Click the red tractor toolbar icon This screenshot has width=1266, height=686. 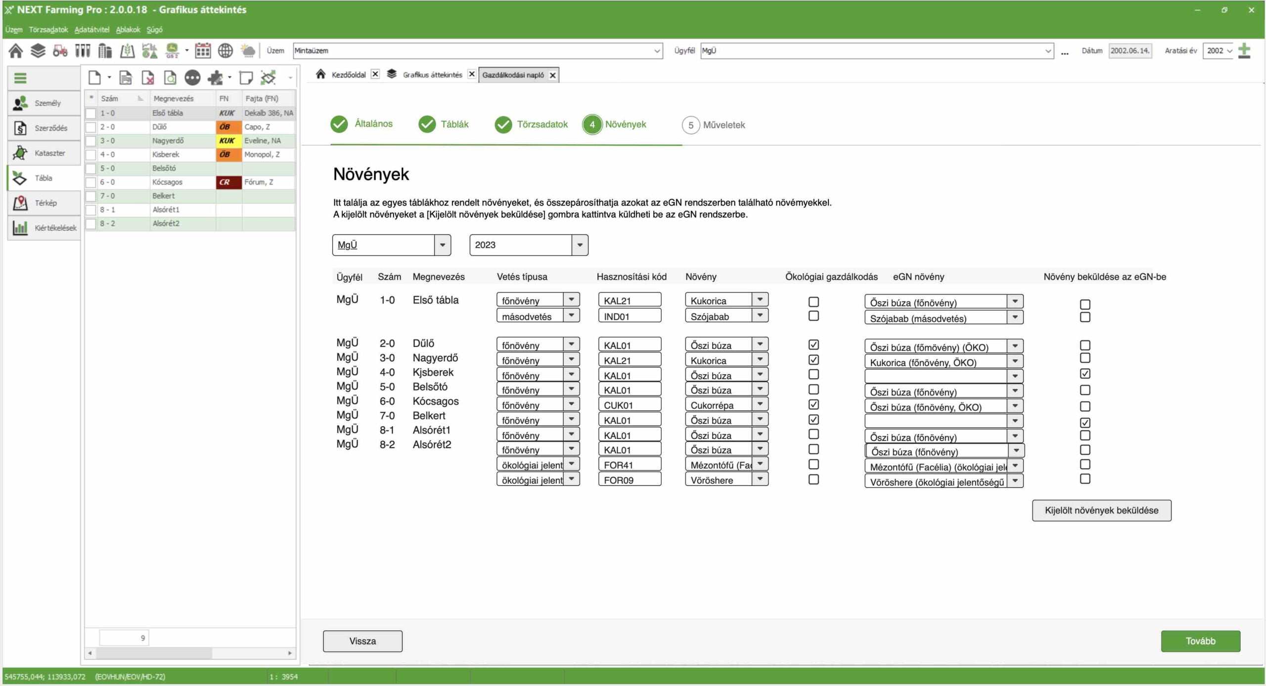[60, 50]
